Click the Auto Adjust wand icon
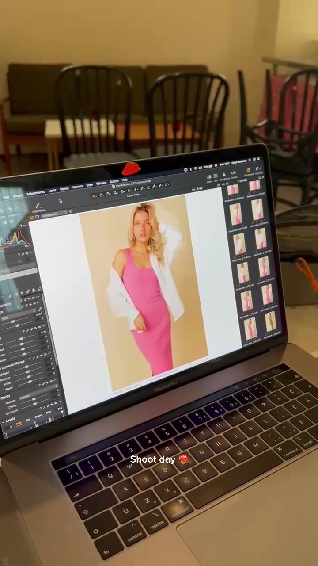The height and width of the screenshot is (566, 318). tap(38, 205)
